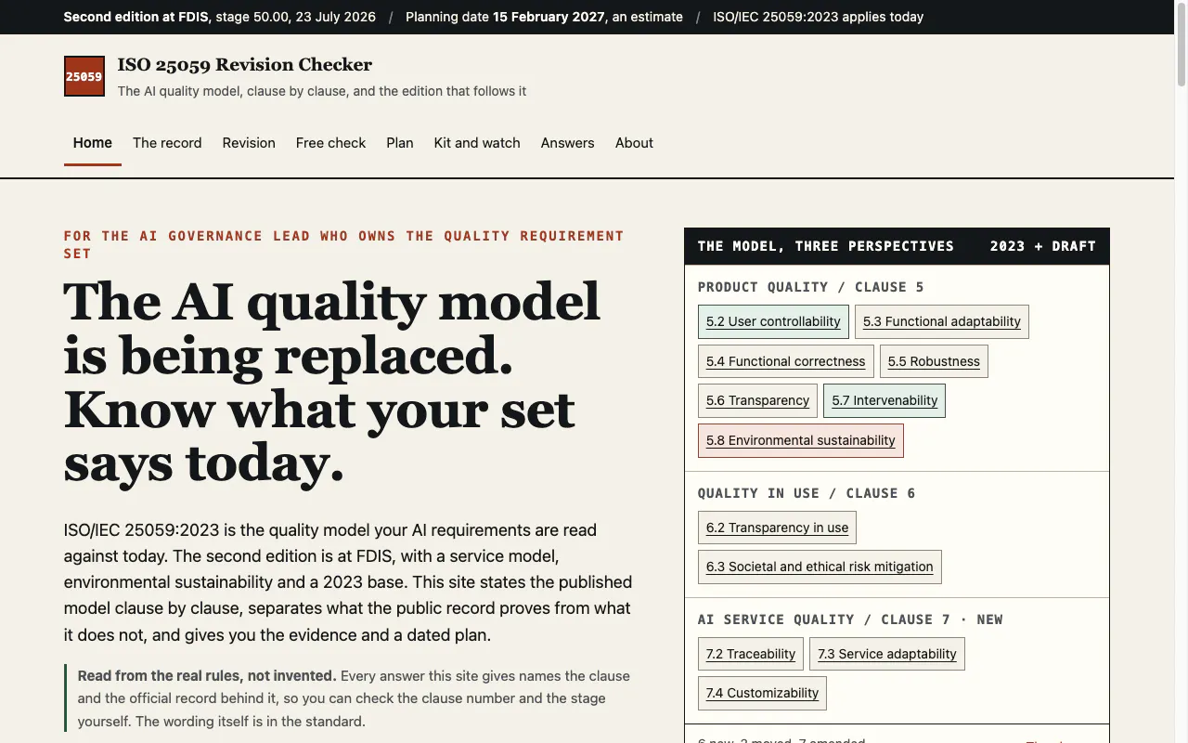Open clause 5.8 Environmental sustainability
The width and height of the screenshot is (1188, 743).
pyautogui.click(x=800, y=440)
